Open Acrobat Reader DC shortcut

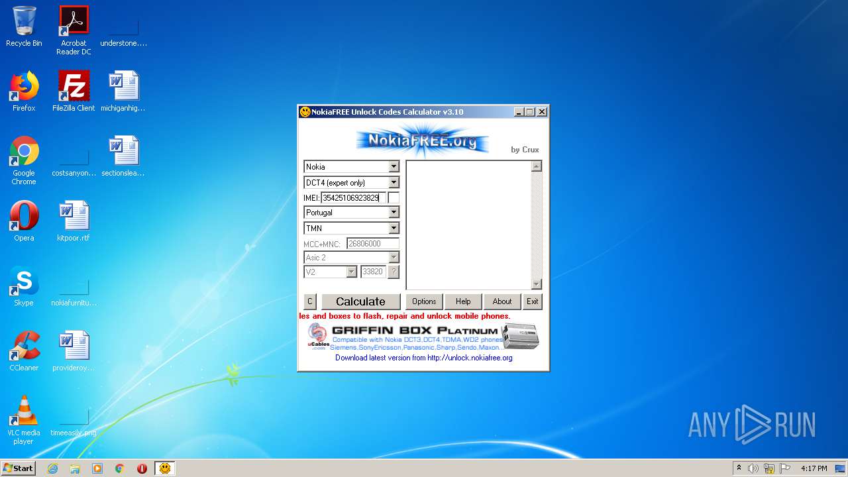pos(74,30)
